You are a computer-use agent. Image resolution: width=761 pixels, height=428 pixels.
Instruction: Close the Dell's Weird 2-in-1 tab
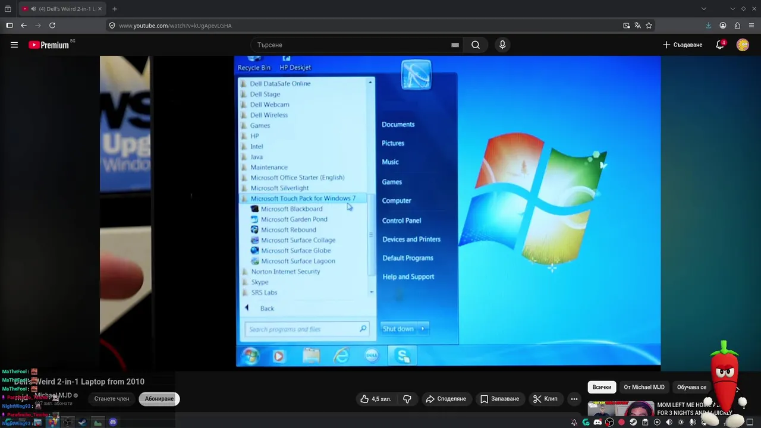click(x=100, y=9)
